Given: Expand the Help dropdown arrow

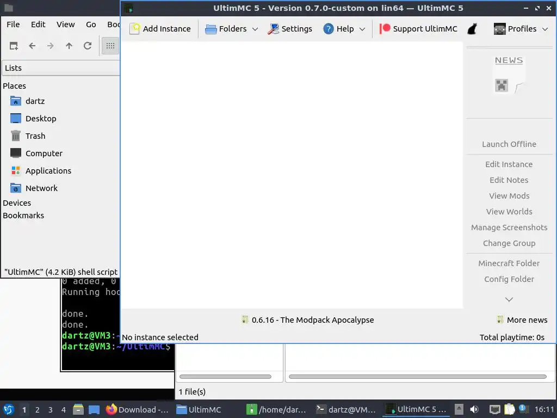Looking at the screenshot, I should pos(362,29).
